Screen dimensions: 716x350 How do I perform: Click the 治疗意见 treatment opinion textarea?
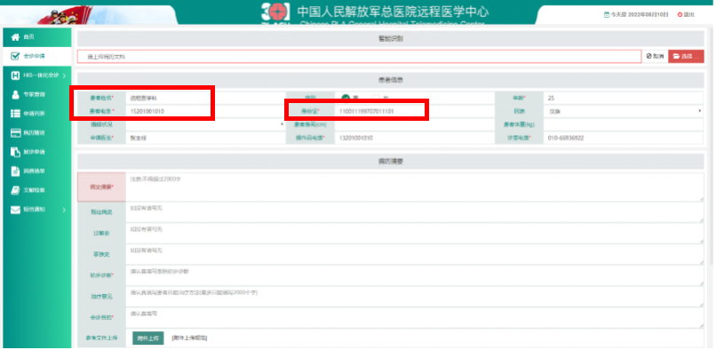[415, 297]
